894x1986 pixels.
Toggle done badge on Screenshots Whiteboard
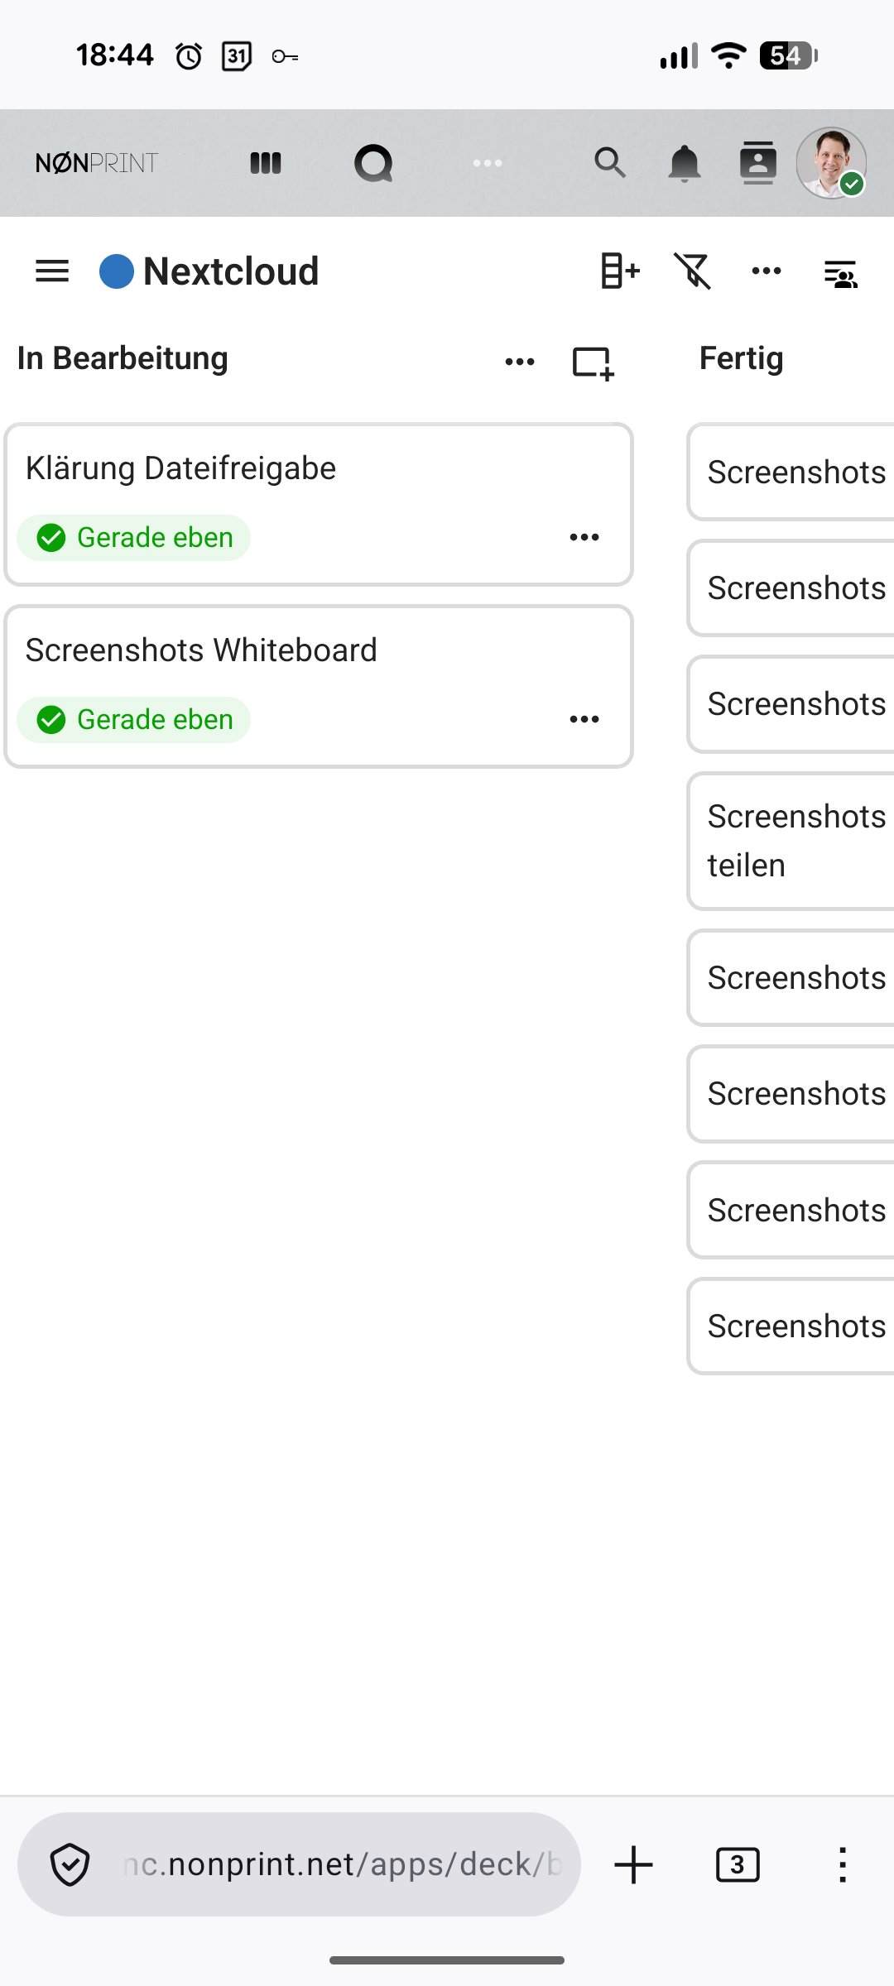click(51, 720)
